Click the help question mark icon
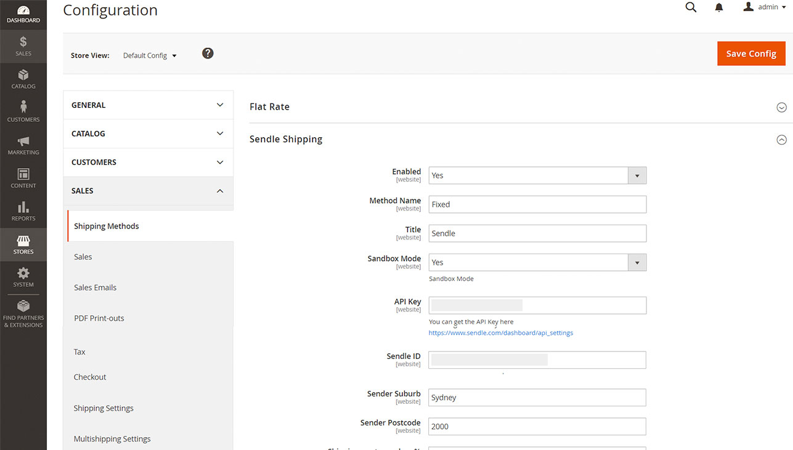This screenshot has height=450, width=793. [208, 54]
